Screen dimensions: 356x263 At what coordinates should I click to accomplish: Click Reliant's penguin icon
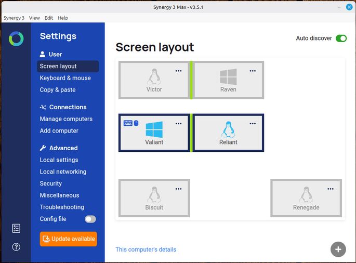point(228,129)
